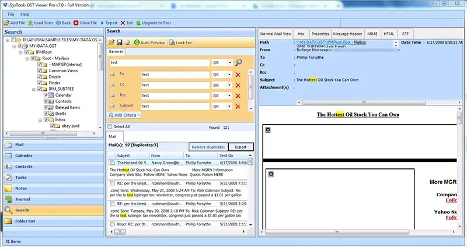The height and width of the screenshot is (247, 467).
Task: Remove the Cc criteria with red X
Action: click(x=238, y=85)
